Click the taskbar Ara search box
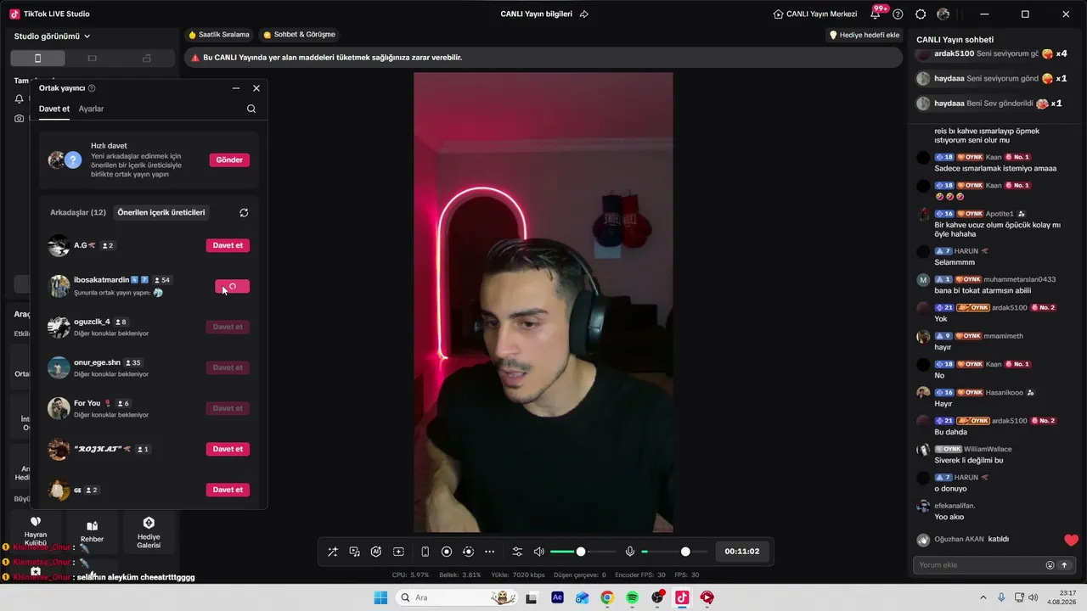The width and height of the screenshot is (1087, 611). pyautogui.click(x=459, y=597)
